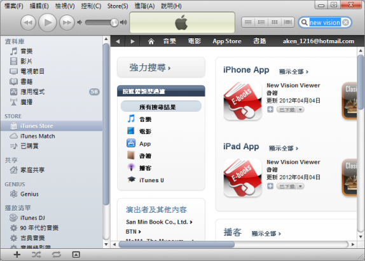Select App Store tab in store bar
The width and height of the screenshot is (365, 261).
pyautogui.click(x=227, y=41)
